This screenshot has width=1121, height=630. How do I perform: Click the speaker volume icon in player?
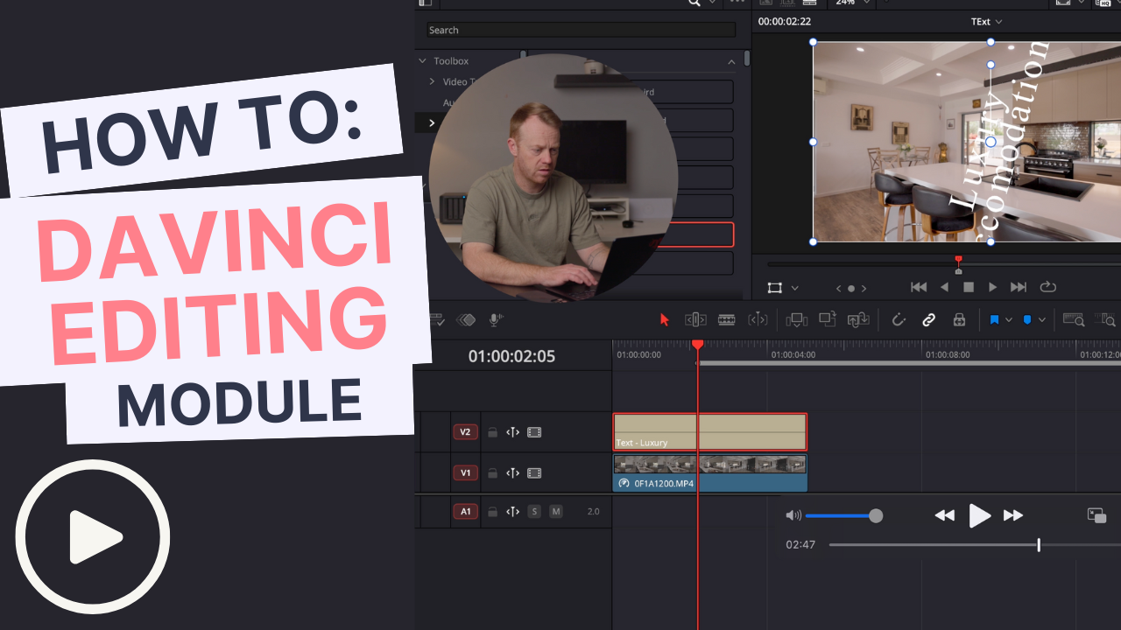pos(793,516)
